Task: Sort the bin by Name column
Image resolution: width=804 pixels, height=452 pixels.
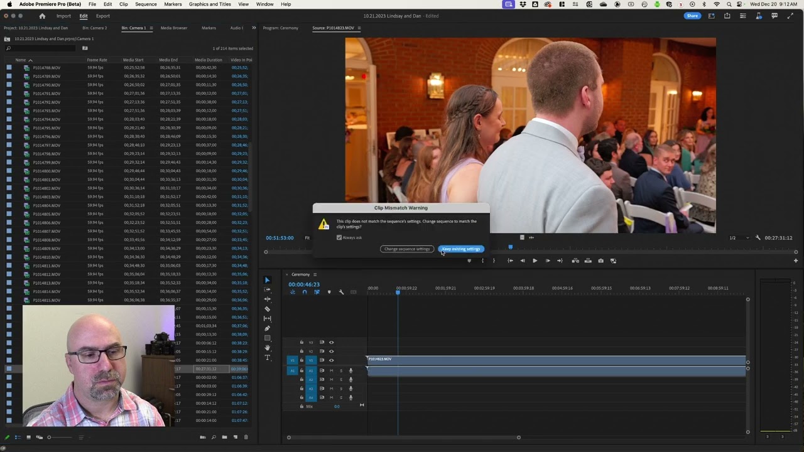Action: pyautogui.click(x=21, y=60)
